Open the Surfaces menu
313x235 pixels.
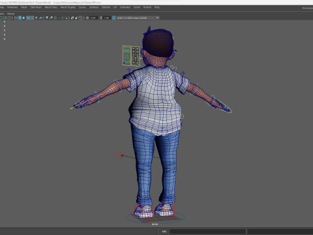94,7
